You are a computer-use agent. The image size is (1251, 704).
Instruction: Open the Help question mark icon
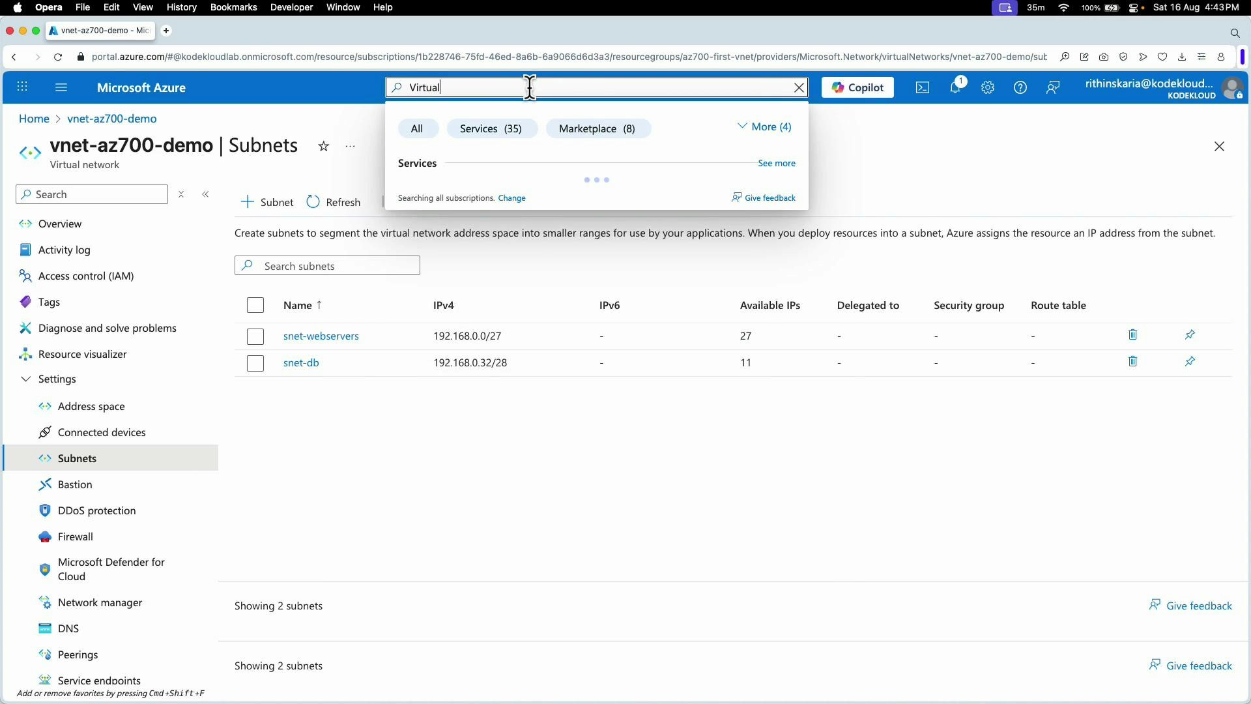click(1020, 87)
